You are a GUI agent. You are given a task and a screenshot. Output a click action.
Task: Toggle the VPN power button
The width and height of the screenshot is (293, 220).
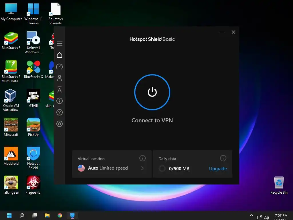(x=152, y=92)
